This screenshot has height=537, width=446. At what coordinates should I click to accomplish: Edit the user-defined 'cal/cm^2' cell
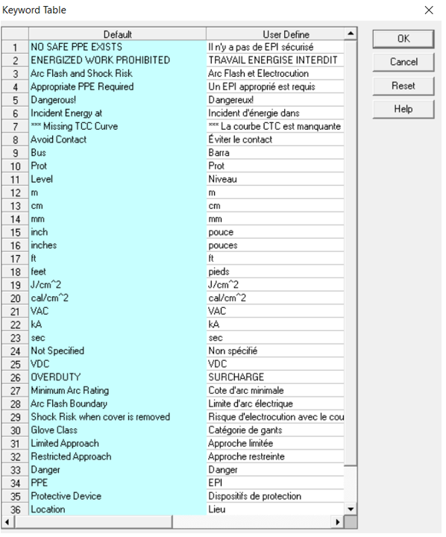275,298
